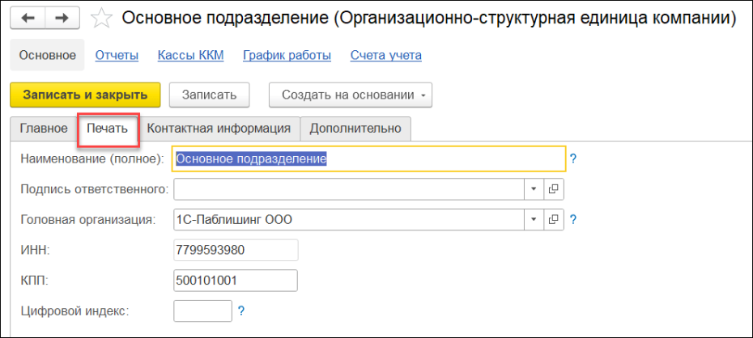
Task: Click the window title Основное подразделение
Action: click(x=428, y=19)
